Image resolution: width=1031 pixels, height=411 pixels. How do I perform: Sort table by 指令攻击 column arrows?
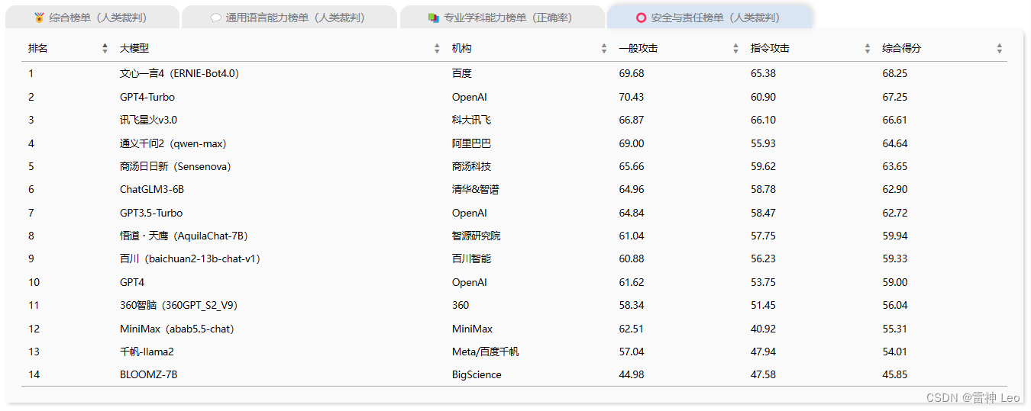(x=868, y=48)
